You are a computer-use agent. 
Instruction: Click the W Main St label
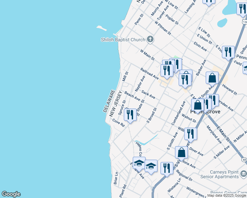click(147, 55)
